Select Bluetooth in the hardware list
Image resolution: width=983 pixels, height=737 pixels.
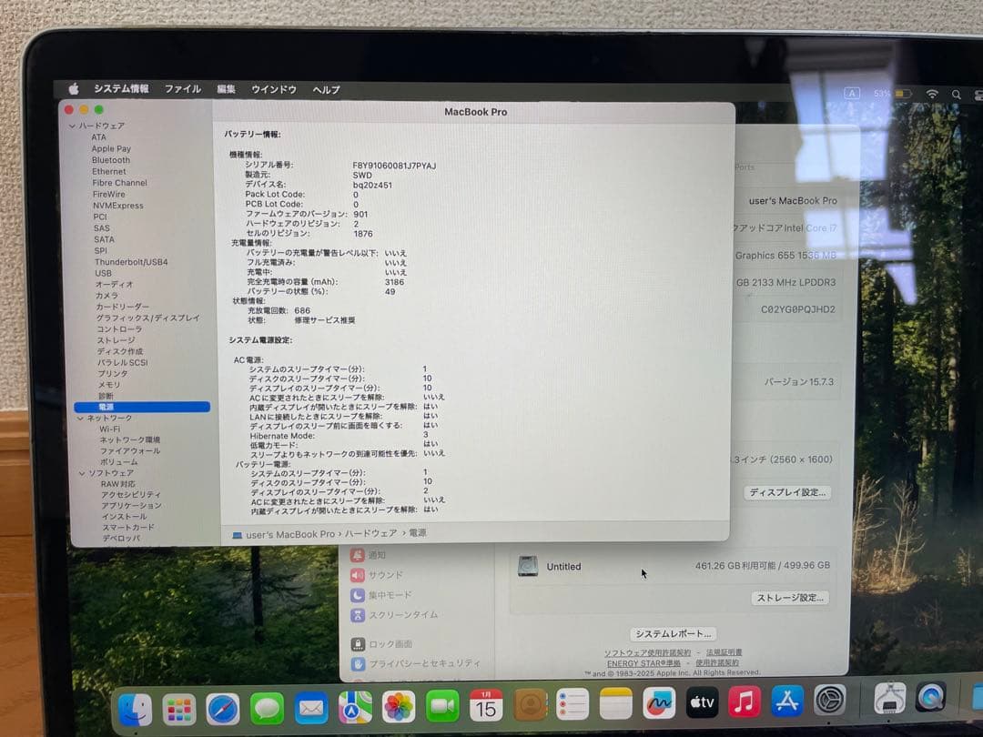pos(110,159)
